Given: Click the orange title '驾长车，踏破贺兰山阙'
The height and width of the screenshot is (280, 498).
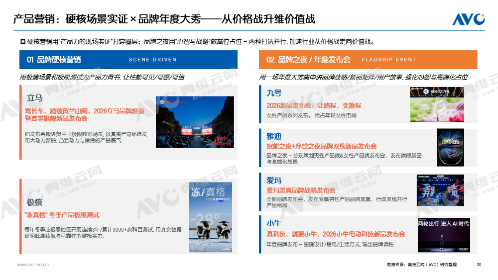Looking at the screenshot, I should [85, 114].
